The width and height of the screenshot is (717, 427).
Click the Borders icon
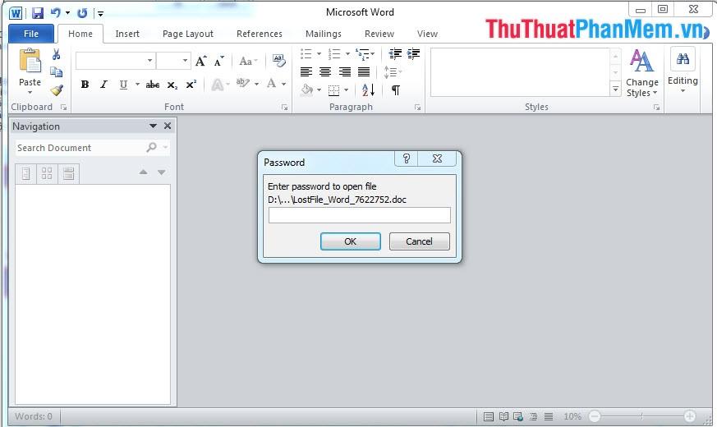point(334,90)
